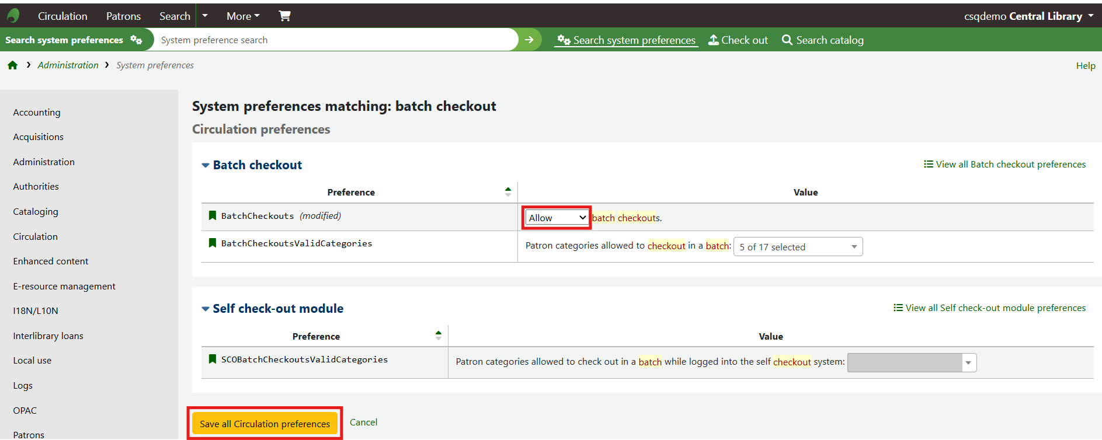Open Accounting preferences in sidebar
The image size is (1102, 440).
37,112
